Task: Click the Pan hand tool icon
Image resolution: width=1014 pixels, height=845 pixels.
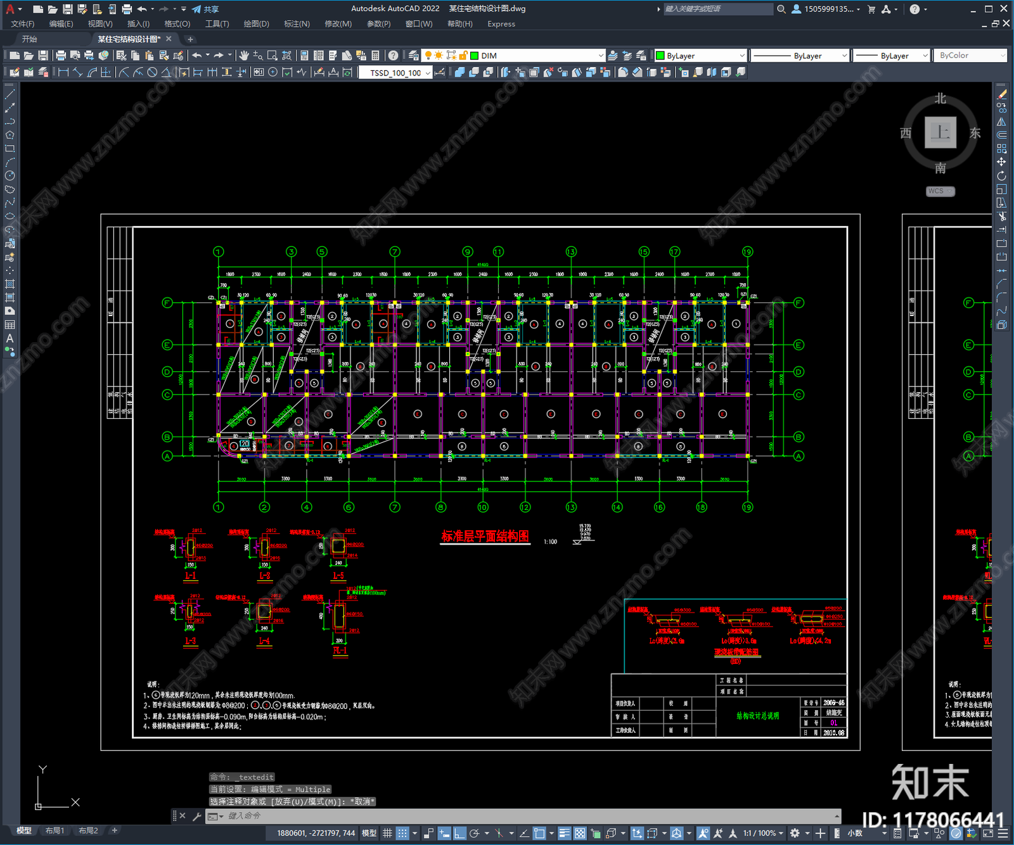Action: 244,56
